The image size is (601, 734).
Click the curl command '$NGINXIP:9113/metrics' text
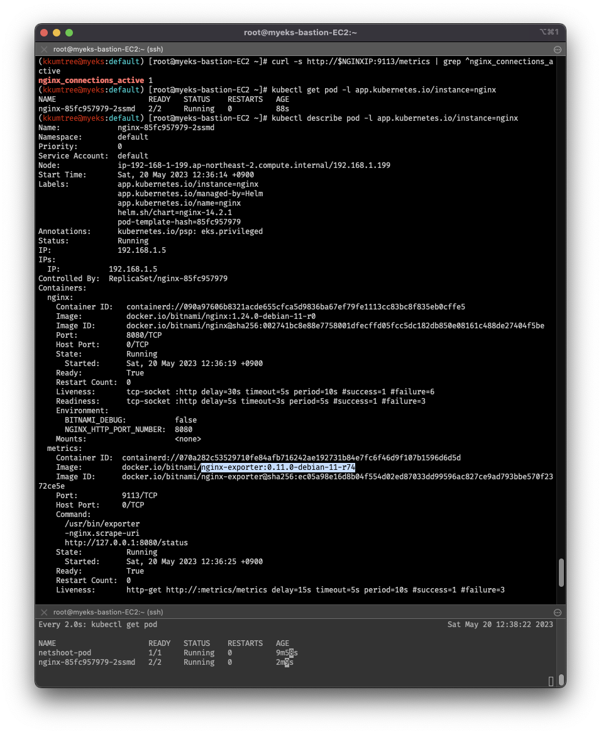(x=383, y=62)
